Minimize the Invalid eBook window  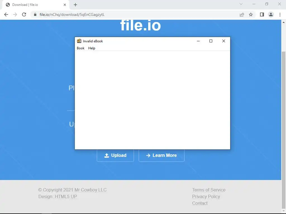tap(198, 41)
